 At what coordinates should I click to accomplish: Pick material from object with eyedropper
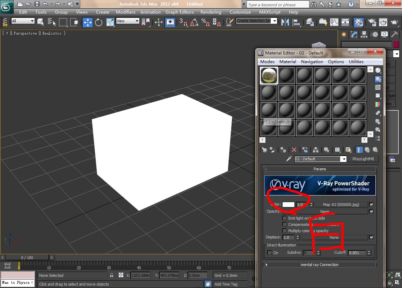(x=289, y=159)
